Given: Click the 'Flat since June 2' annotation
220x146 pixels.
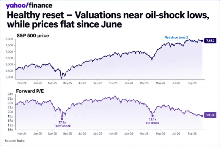Looking at the screenshot, I should click(176, 37).
